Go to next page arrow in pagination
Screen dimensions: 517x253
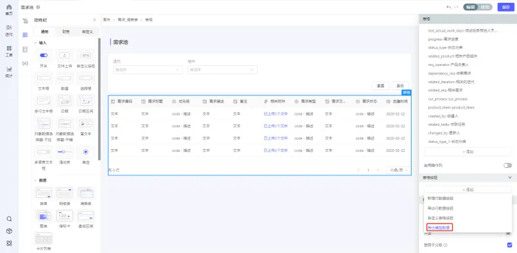point(378,170)
